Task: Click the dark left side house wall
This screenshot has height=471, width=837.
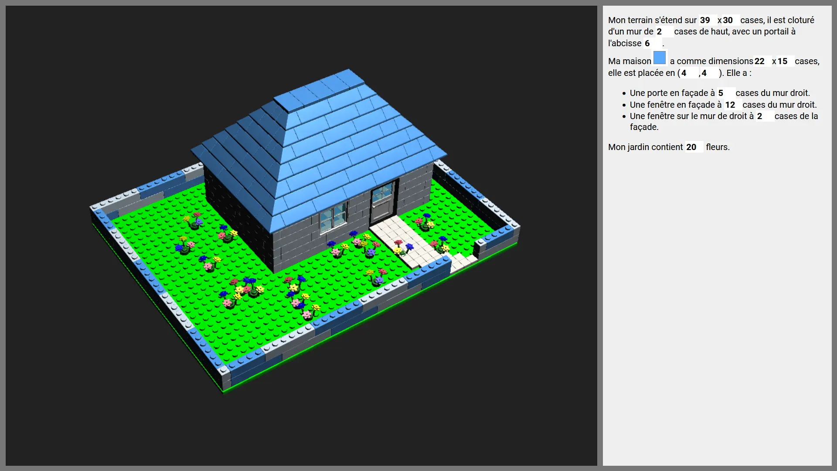Action: pos(238,218)
